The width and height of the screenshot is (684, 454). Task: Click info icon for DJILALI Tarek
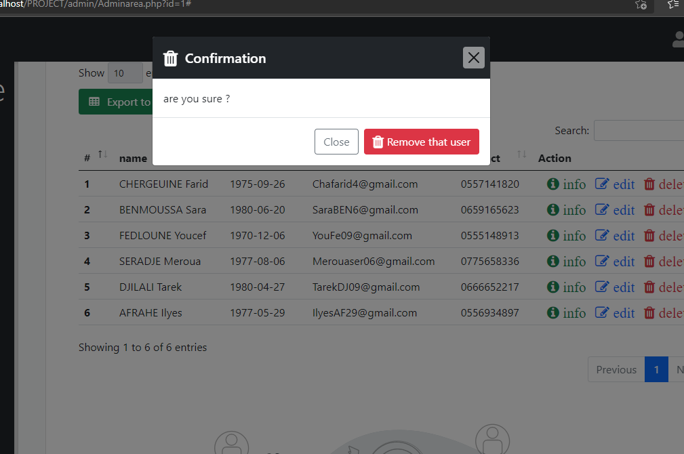click(x=552, y=287)
